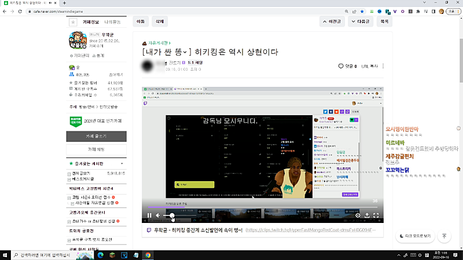Open the post's three-dot more menu
This screenshot has height=260, width=463.
(x=382, y=67)
